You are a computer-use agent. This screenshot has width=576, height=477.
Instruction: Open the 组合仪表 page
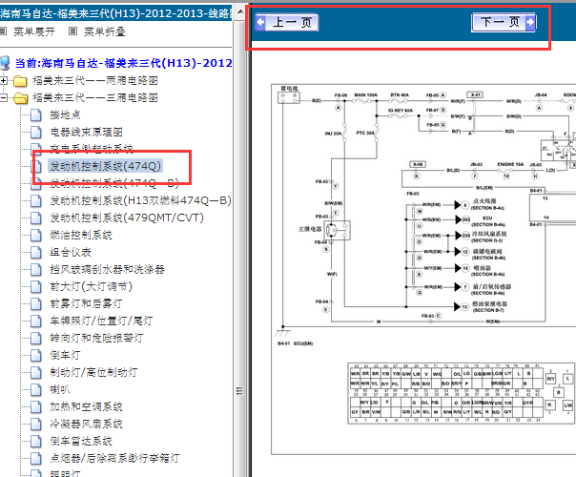pos(71,252)
